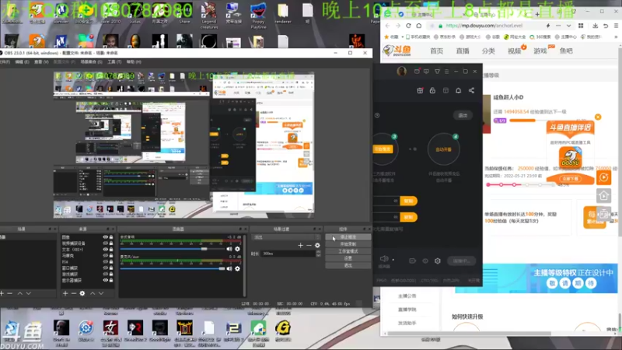Screen dimensions: 622x350
Task: Open source properties gear in sources toolbar
Action: point(82,293)
